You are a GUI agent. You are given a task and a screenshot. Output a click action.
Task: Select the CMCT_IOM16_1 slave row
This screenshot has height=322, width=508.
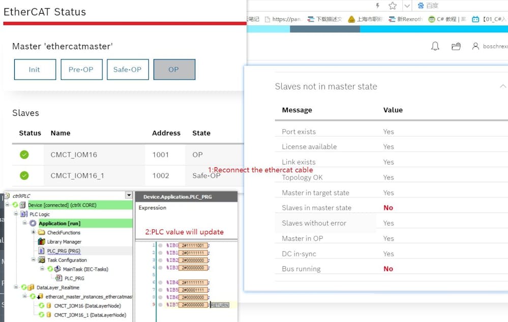click(x=77, y=175)
